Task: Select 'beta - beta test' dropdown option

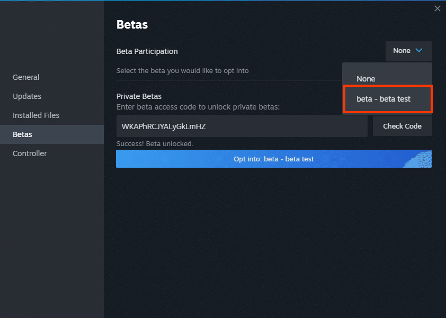Action: [387, 99]
